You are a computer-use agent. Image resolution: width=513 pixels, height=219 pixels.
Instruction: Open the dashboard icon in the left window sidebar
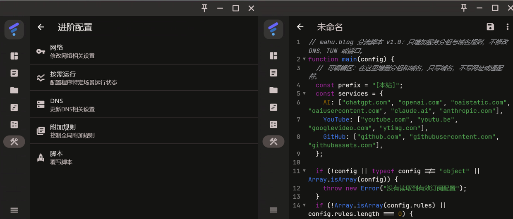(x=14, y=56)
